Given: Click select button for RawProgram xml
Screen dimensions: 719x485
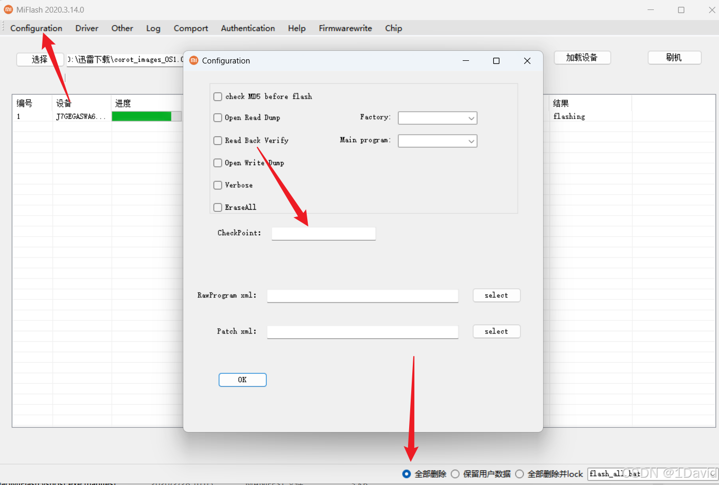Looking at the screenshot, I should (x=496, y=295).
